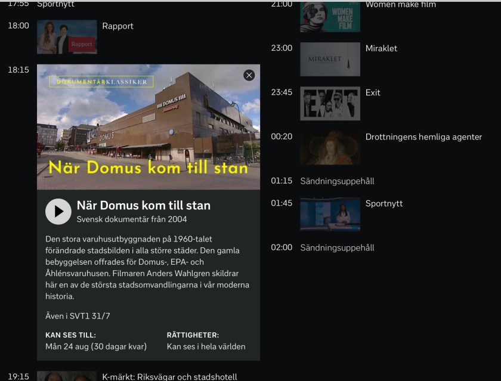Select Drottningens hemliga agenter title

[423, 137]
